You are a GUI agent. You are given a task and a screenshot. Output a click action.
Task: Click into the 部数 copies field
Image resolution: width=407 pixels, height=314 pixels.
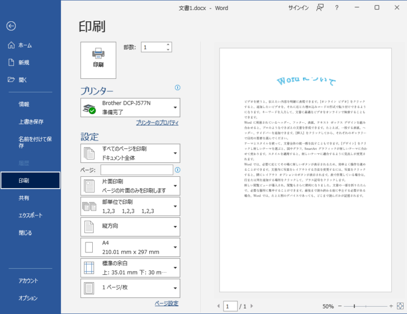(153, 48)
